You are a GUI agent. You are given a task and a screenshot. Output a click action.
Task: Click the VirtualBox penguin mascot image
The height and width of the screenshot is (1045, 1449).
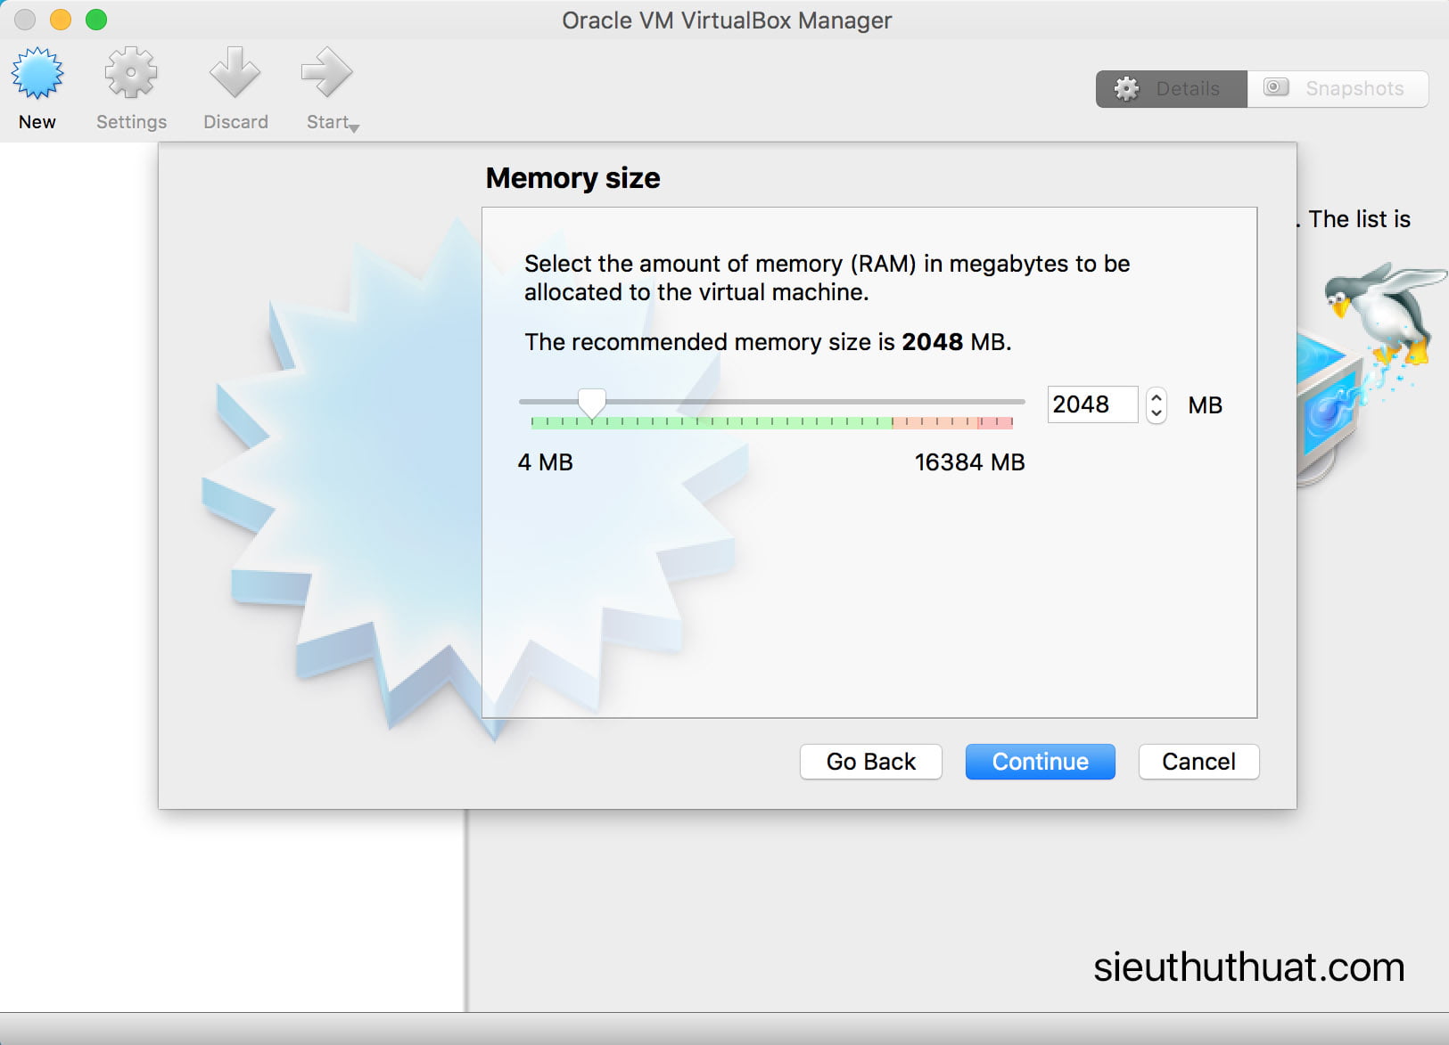tap(1382, 312)
